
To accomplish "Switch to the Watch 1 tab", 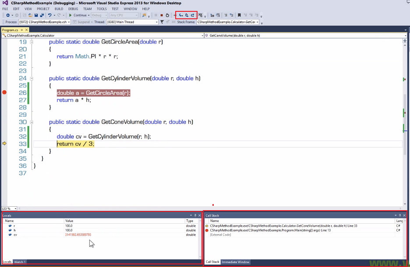I will point(20,262).
